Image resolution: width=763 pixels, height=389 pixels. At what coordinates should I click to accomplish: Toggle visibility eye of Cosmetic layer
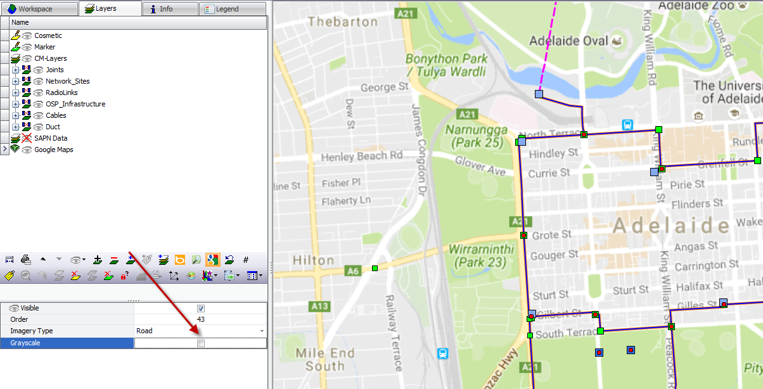click(x=27, y=36)
